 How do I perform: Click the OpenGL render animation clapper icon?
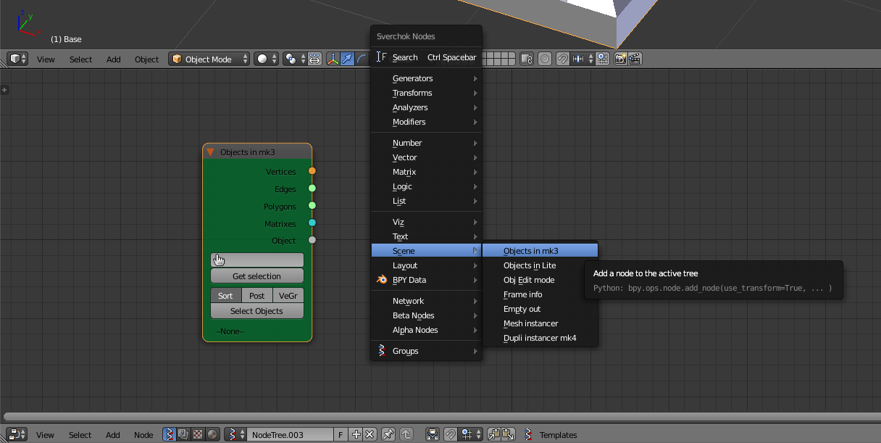635,59
